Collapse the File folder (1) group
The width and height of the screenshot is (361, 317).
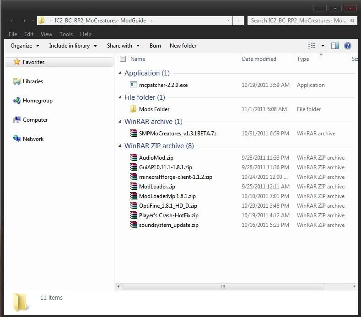(120, 97)
